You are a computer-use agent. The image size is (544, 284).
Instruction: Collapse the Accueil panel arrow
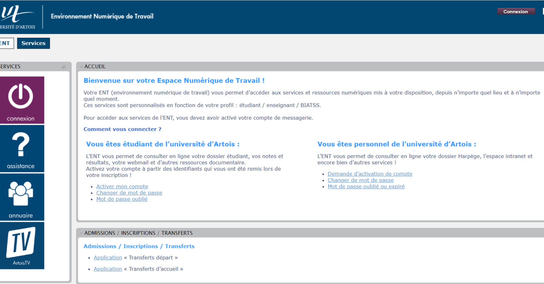point(81,67)
